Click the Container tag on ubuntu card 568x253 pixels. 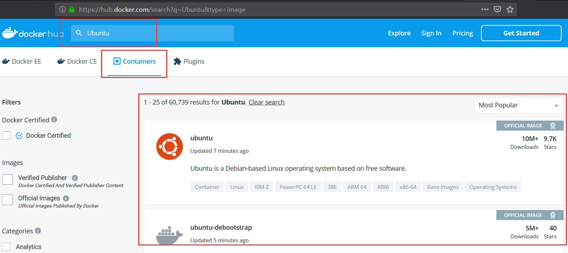[x=207, y=187]
